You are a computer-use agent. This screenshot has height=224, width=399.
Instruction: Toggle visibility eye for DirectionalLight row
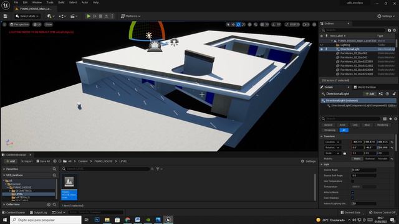click(x=322, y=49)
